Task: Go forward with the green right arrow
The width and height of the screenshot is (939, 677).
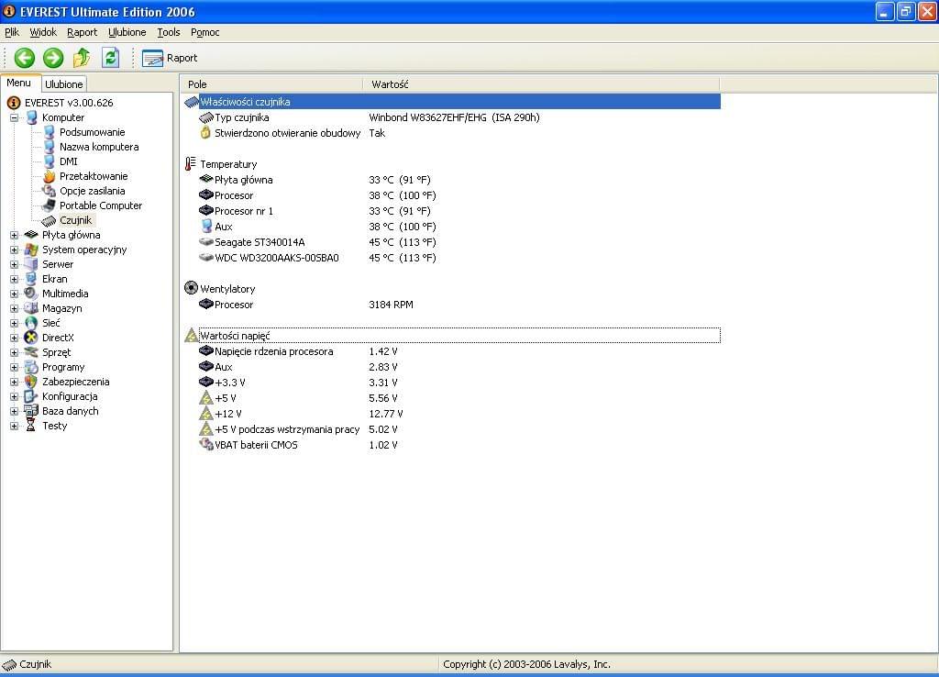Action: [53, 58]
